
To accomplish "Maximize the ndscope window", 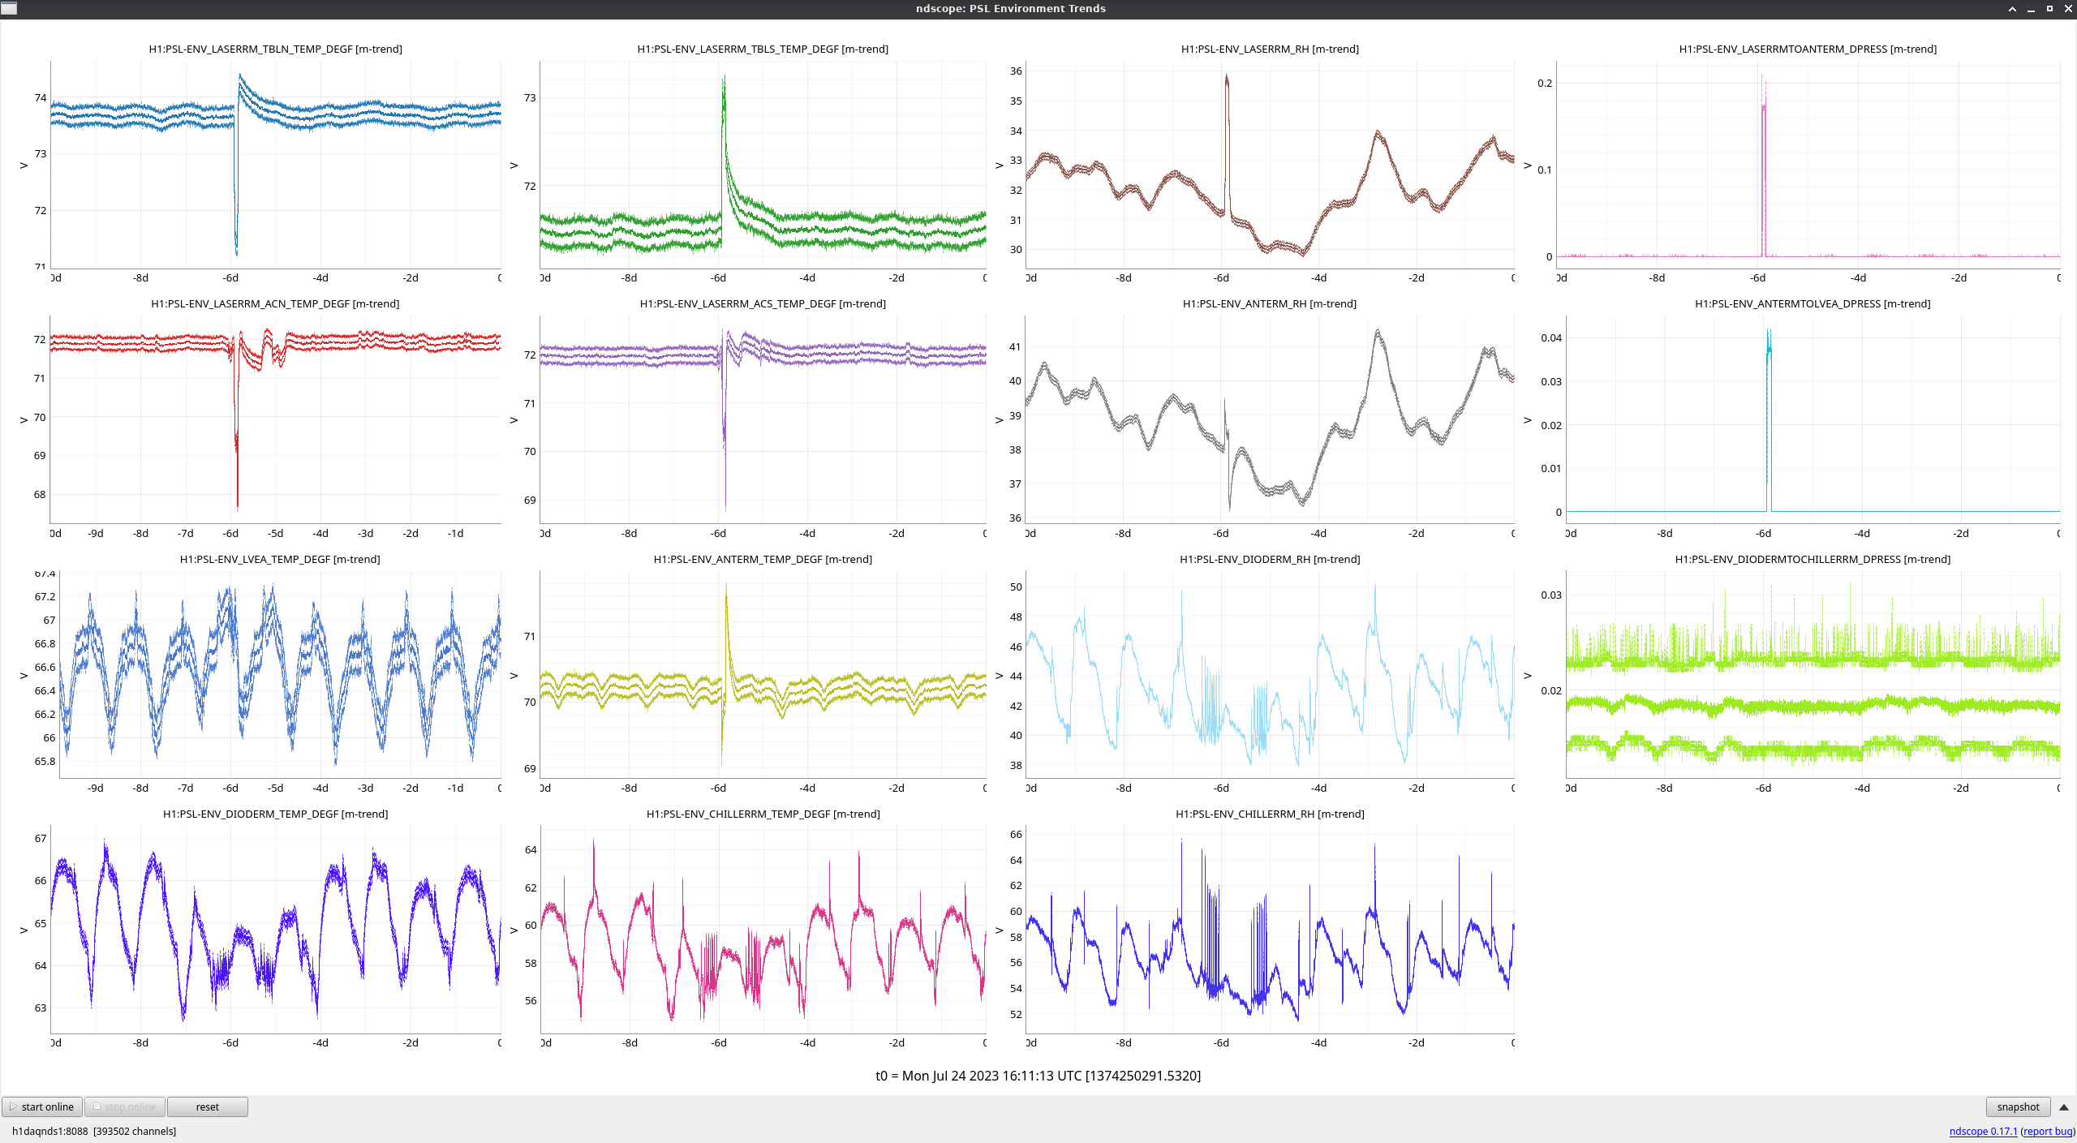I will [2049, 9].
